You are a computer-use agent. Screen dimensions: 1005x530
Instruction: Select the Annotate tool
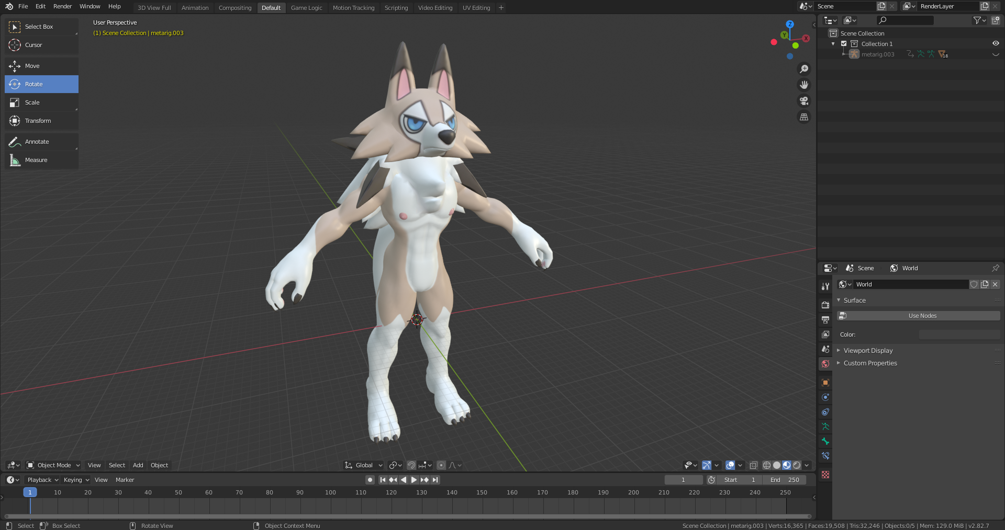41,142
